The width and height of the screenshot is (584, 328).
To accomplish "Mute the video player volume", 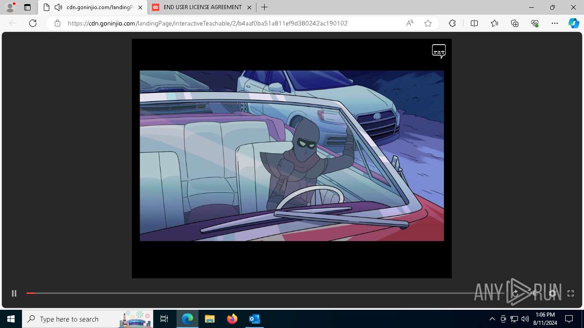I will point(534,293).
